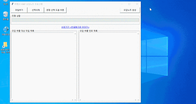Close the 오답노트 프로그램 window
196x104 pixels.
click(x=137, y=4)
